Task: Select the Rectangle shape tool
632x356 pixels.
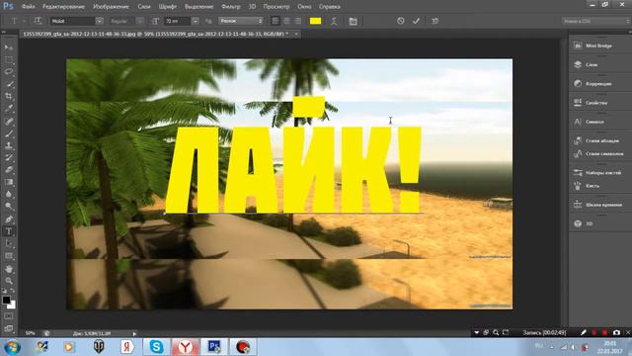Action: [x=9, y=256]
